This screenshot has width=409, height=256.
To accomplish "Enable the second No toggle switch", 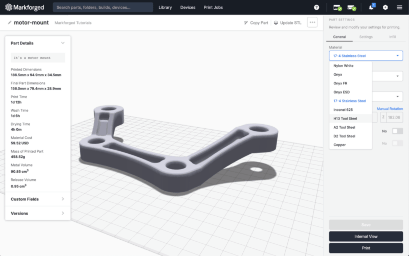I will tap(397, 143).
